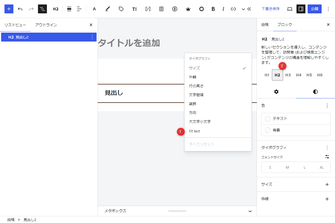Image resolution: width=335 pixels, height=223 pixels.
Task: Select Fit text in typography menu
Action: 195,131
